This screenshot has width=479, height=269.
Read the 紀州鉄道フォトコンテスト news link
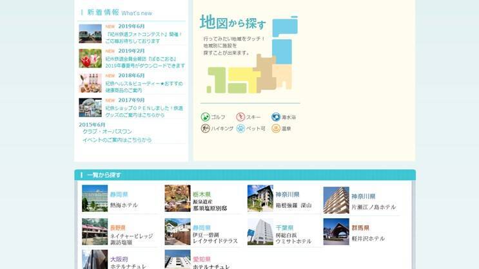coord(144,37)
